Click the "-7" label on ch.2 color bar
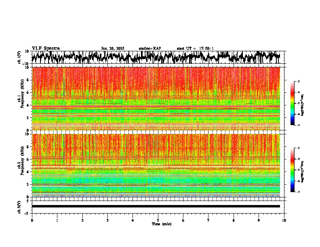The width and height of the screenshot is (320, 247). (298, 192)
